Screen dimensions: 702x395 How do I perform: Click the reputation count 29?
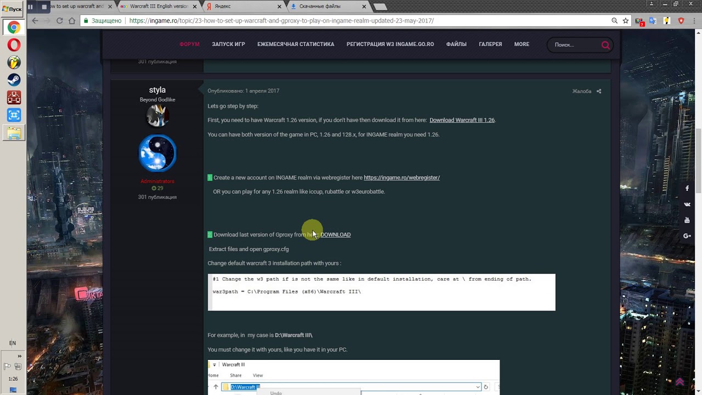157,188
